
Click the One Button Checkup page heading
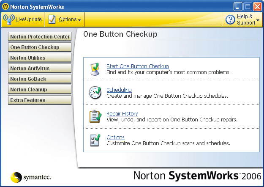[120, 34]
